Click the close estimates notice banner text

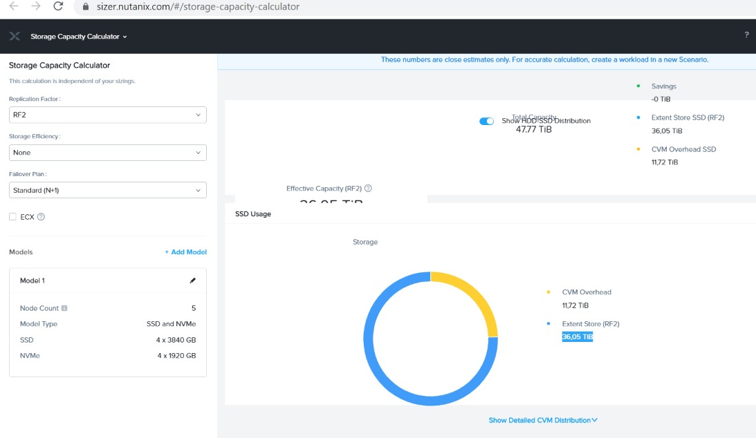point(544,59)
